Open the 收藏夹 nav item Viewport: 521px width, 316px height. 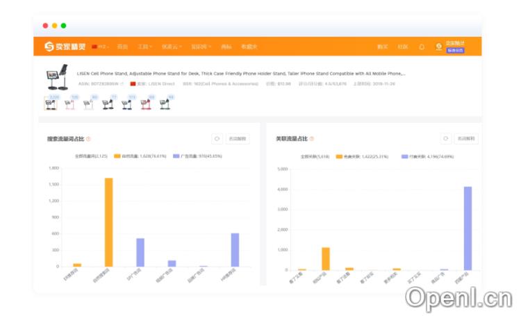[249, 47]
